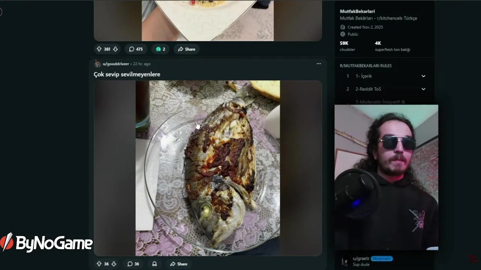Downvote the fish post with 36 votes
The height and width of the screenshot is (270, 481).
pos(114,264)
